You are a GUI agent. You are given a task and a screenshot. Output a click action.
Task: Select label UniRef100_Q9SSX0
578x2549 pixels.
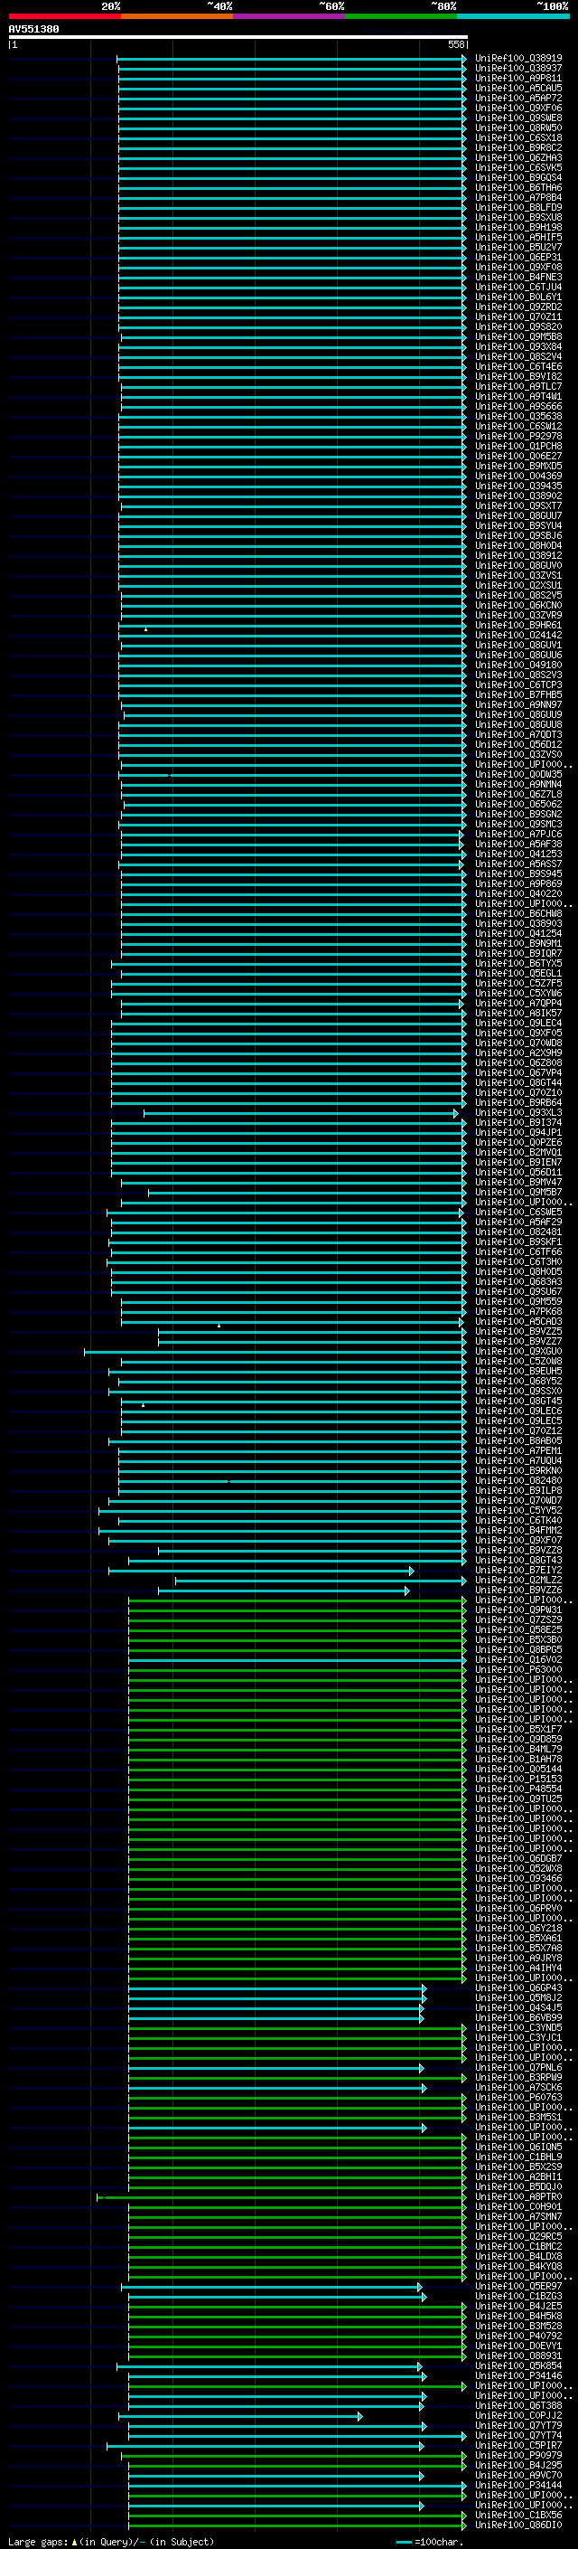[x=518, y=1392]
